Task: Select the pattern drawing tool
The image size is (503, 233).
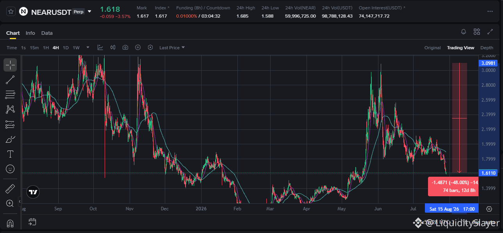Action: pyautogui.click(x=10, y=109)
